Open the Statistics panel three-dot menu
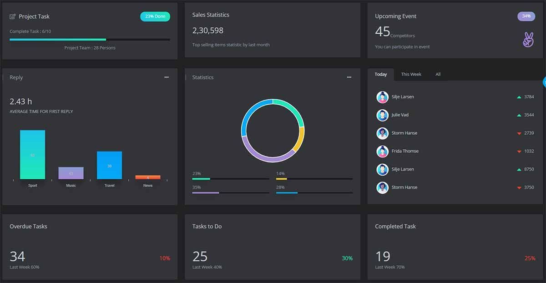Image resolution: width=546 pixels, height=283 pixels. (x=349, y=77)
